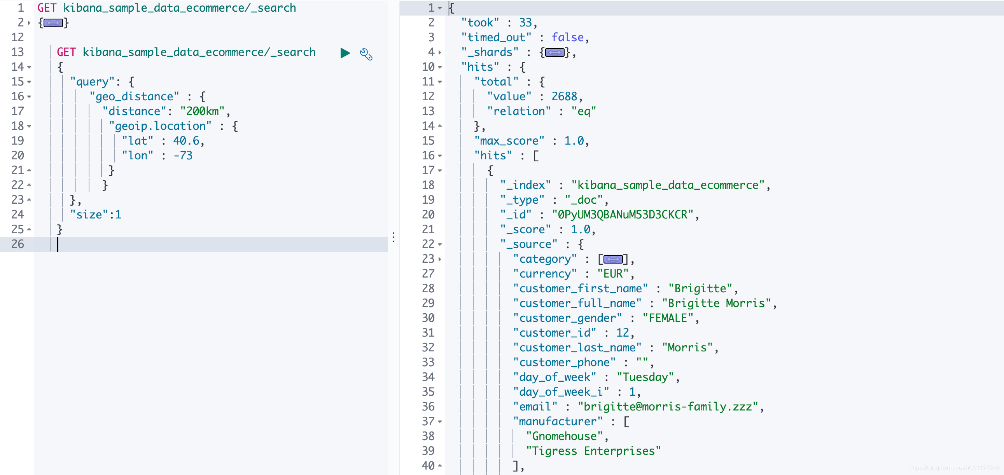Fold the geo_distance block at line 16
Viewport: 1004px width, 475px height.
pyautogui.click(x=30, y=97)
